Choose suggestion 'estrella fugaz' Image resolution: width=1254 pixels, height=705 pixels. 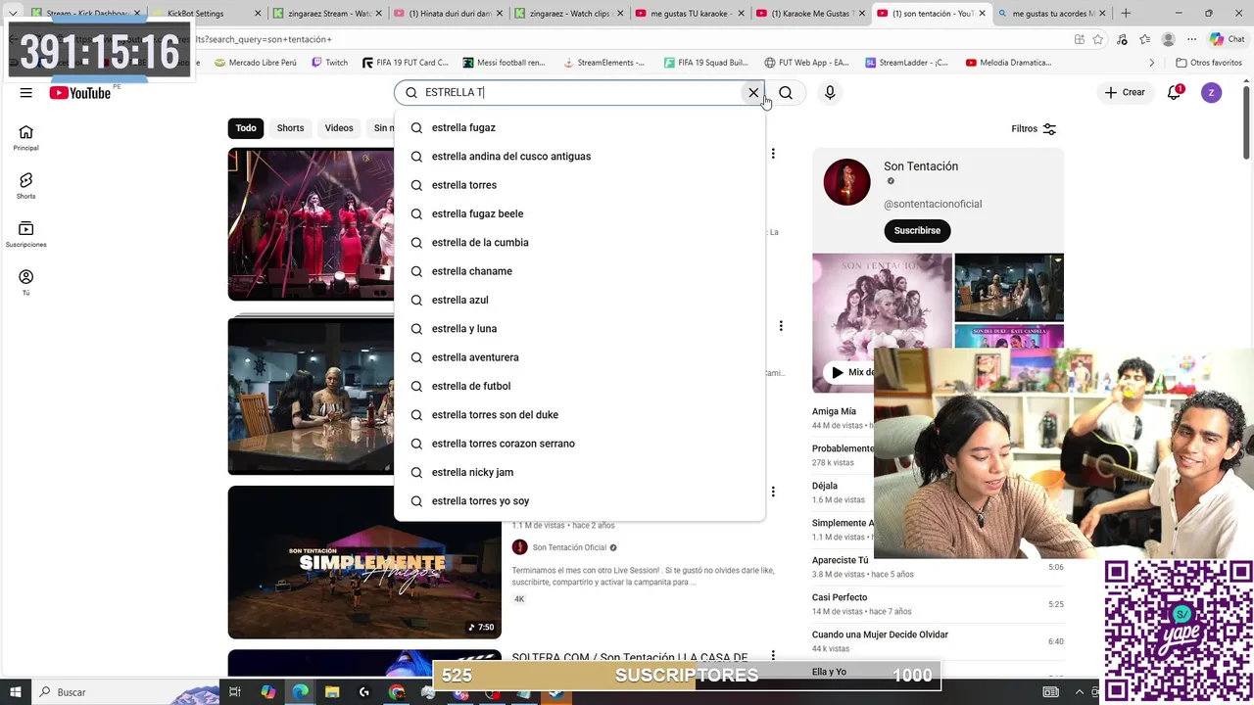(x=579, y=127)
